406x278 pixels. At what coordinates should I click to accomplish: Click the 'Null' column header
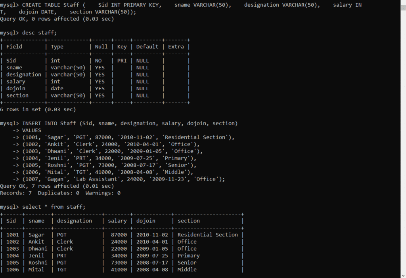coord(101,47)
